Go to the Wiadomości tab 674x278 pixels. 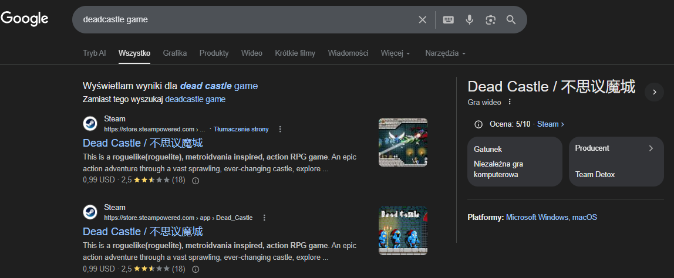348,53
